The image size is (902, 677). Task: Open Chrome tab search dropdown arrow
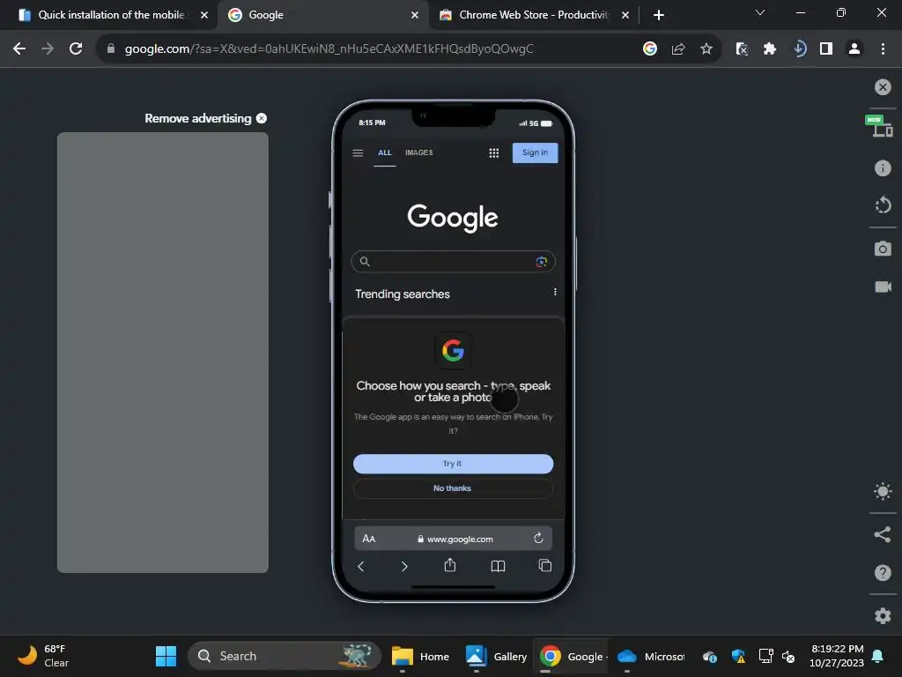(760, 12)
